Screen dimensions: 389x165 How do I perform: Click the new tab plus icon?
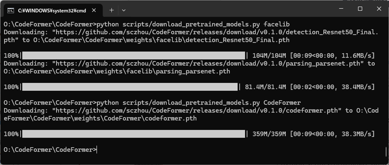coord(111,10)
